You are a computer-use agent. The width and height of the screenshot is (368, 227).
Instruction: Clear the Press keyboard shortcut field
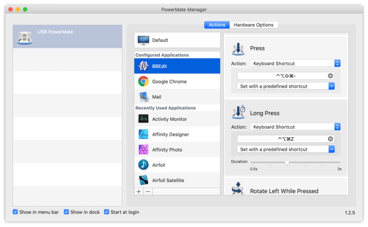click(330, 76)
